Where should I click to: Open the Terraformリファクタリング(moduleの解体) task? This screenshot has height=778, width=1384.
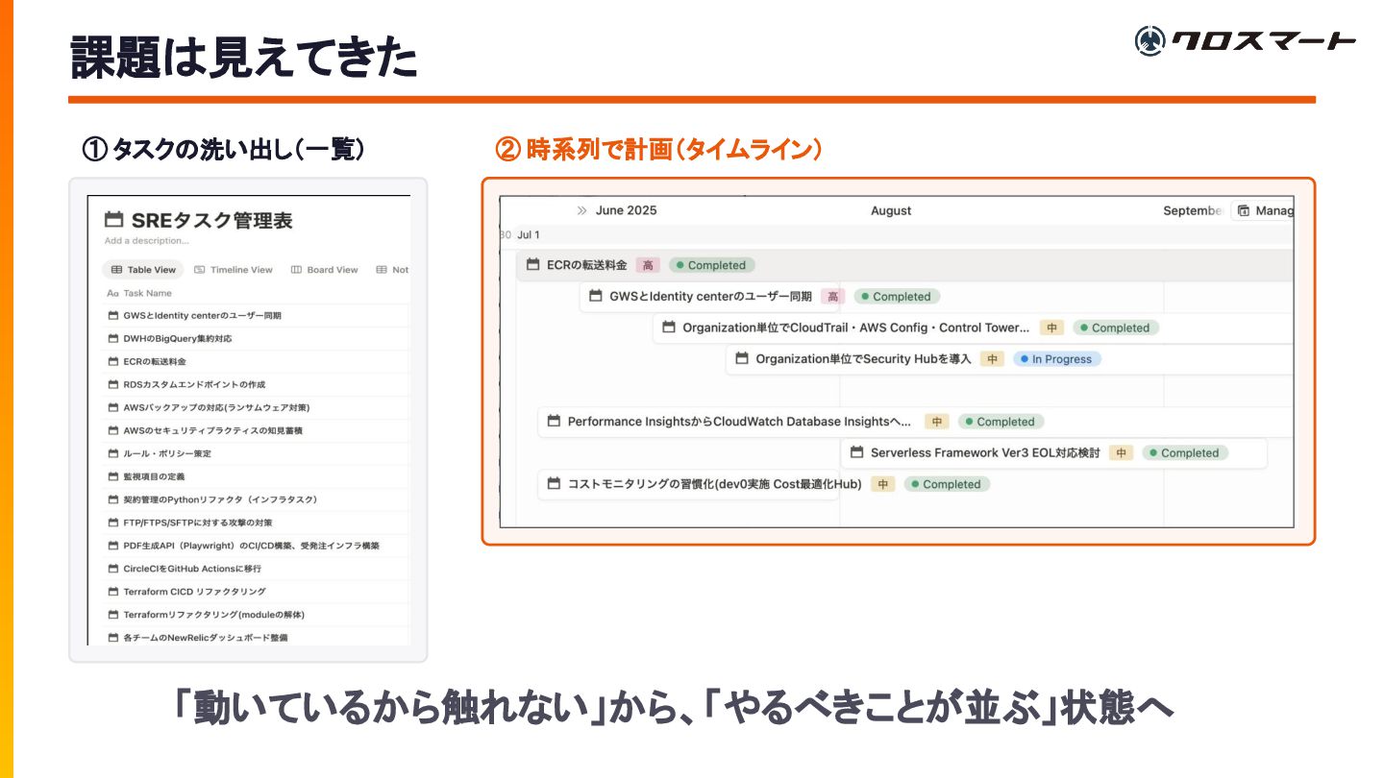213,615
